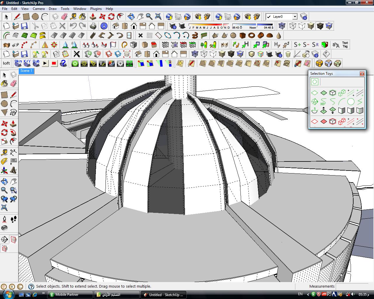Expand taskbar quick launch chevron
Image resolution: width=374 pixels, height=299 pixels.
coord(44,293)
